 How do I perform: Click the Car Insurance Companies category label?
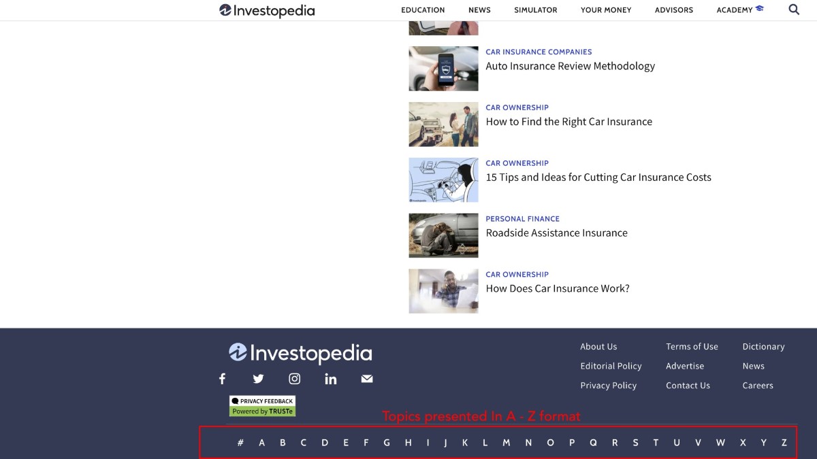click(539, 52)
